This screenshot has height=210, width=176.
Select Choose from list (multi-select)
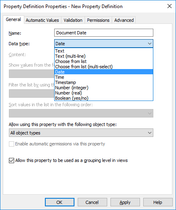[104, 67]
